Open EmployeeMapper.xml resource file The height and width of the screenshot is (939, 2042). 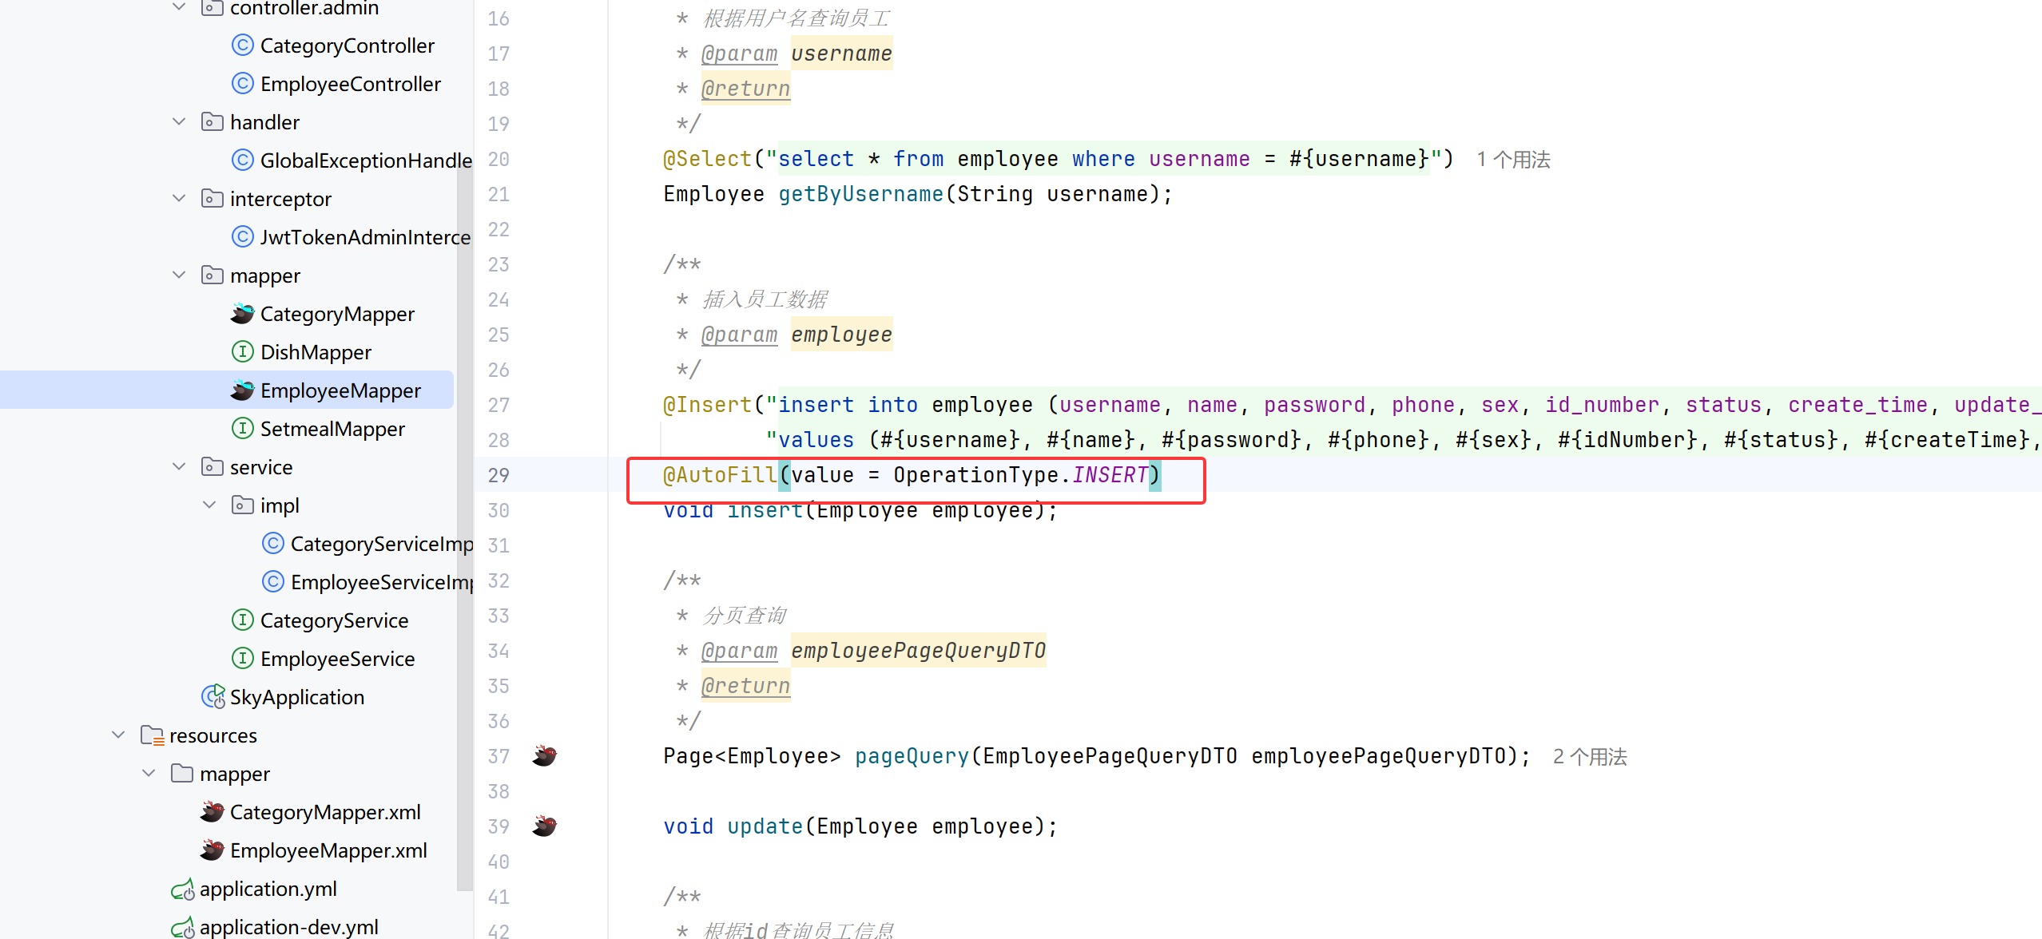(x=328, y=850)
